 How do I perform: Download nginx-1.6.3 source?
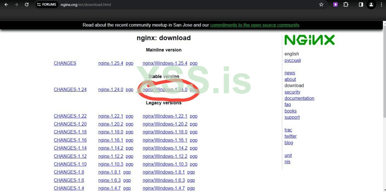tap(109, 180)
